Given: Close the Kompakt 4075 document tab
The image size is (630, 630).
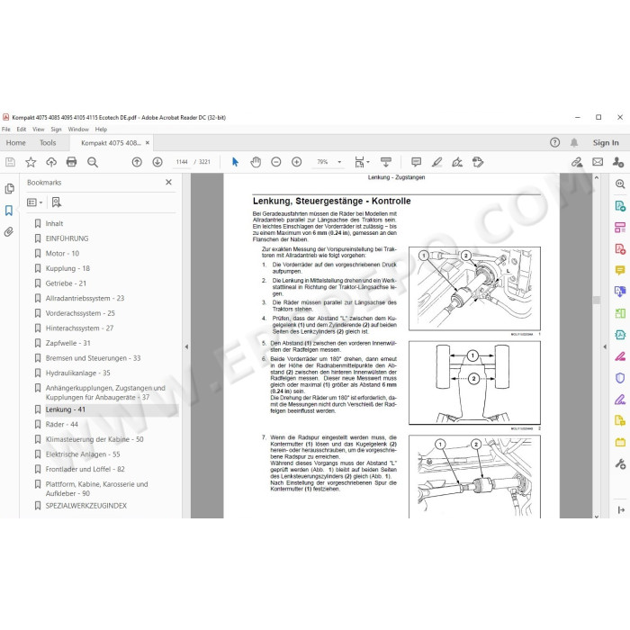Looking at the screenshot, I should (x=148, y=142).
